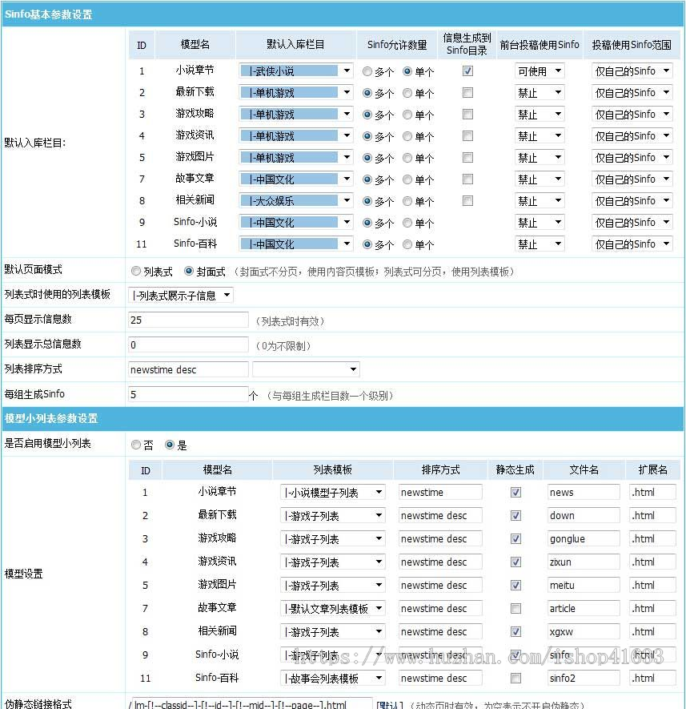The image size is (686, 709).
Task: Open 默认入库栏目 dropdown for 故事文章
Action: click(x=296, y=179)
